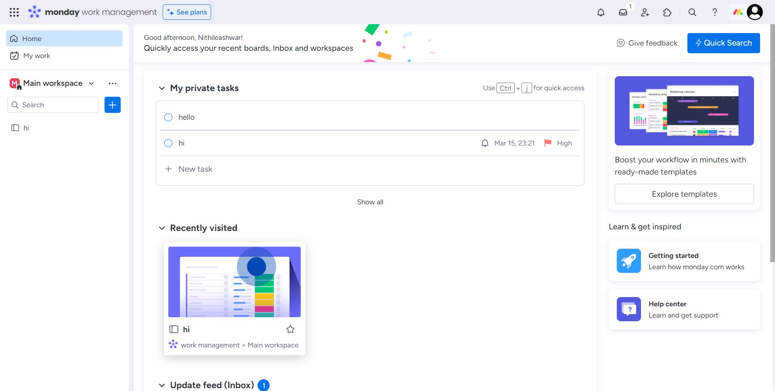The height and width of the screenshot is (391, 775).
Task: Open the apps marketplace puzzle icon
Action: click(x=667, y=12)
